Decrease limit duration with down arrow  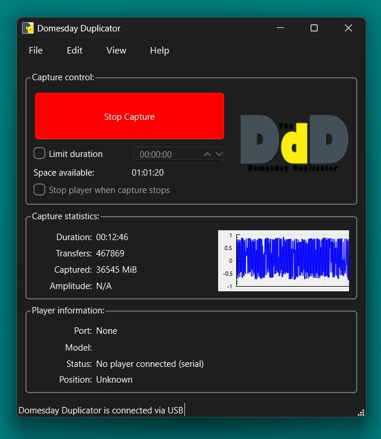coord(219,154)
